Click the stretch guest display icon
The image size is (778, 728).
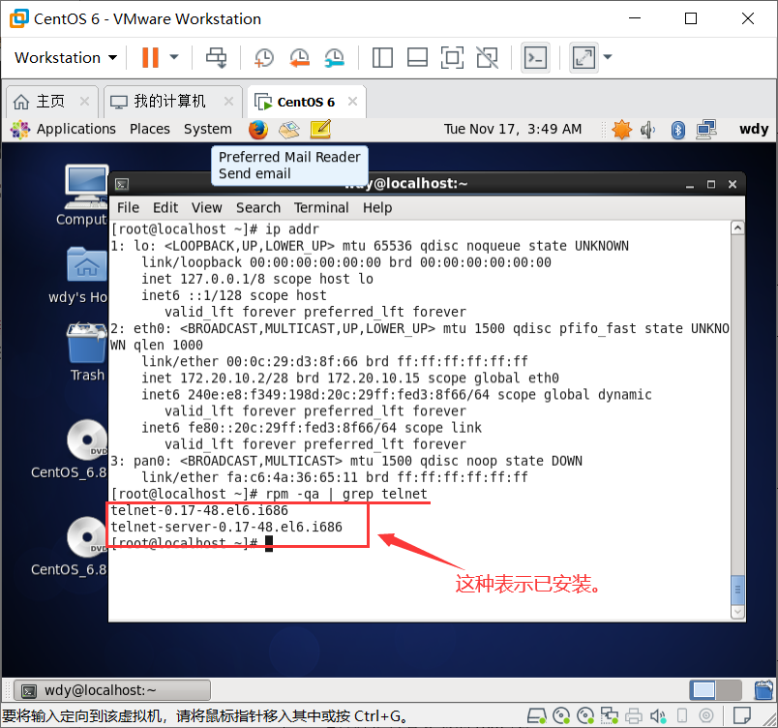pos(583,57)
